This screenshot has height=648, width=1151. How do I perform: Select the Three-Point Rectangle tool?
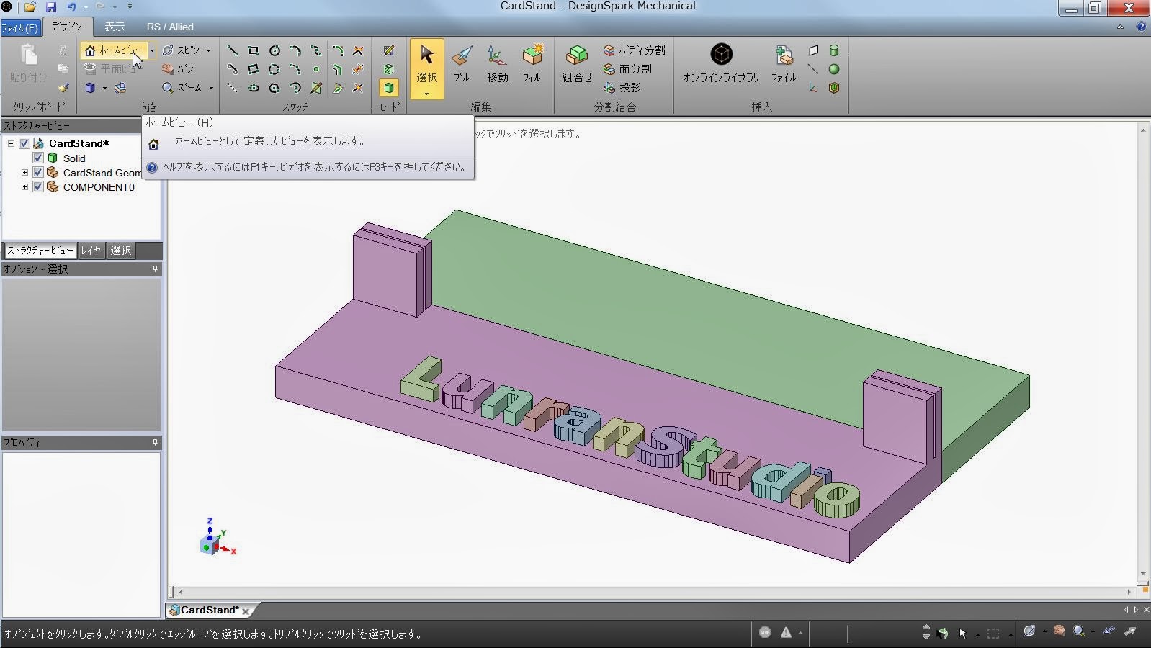pos(254,69)
